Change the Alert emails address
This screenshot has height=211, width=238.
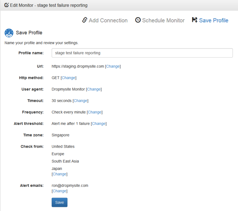[60, 191]
